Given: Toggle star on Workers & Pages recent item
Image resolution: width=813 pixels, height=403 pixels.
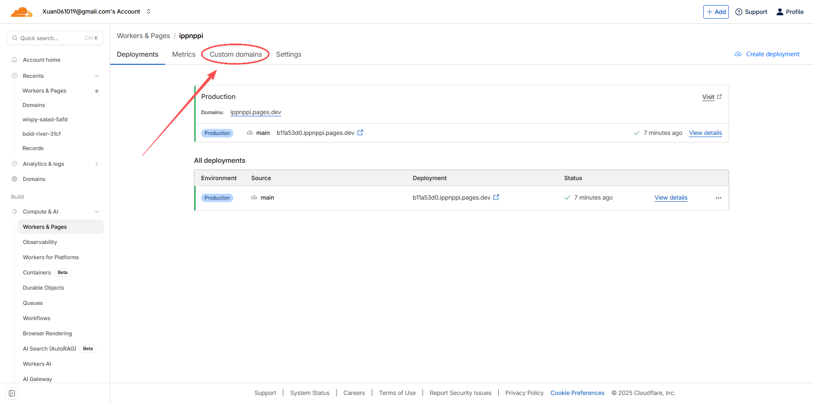Looking at the screenshot, I should tap(97, 91).
